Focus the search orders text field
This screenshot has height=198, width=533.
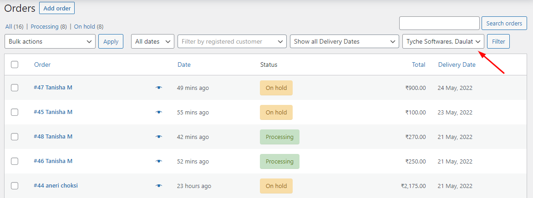(439, 23)
